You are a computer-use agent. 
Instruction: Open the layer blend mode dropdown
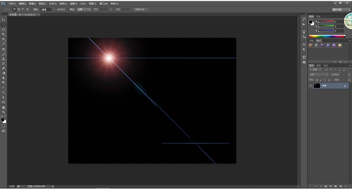pyautogui.click(x=319, y=75)
